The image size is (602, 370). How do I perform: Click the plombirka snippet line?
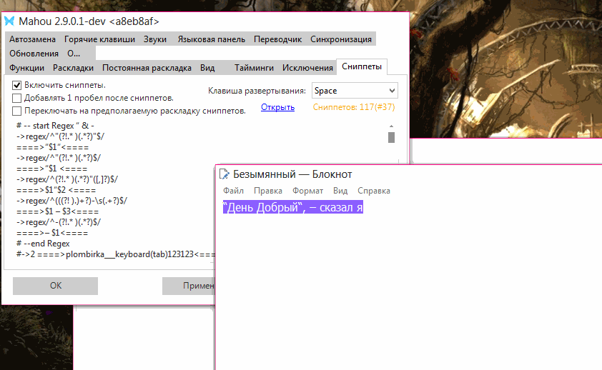click(x=116, y=254)
